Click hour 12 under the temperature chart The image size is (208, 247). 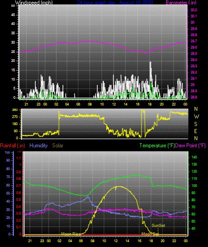point(116,241)
